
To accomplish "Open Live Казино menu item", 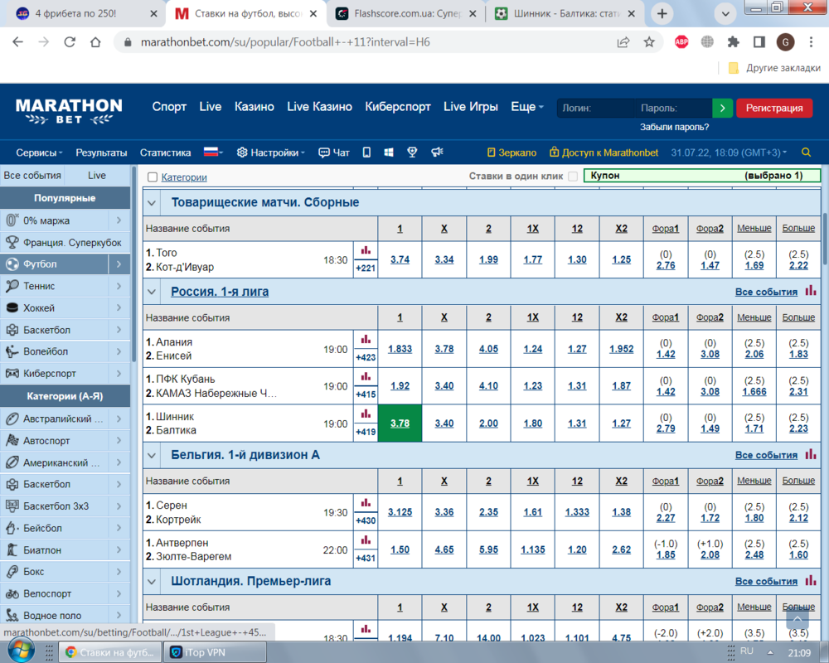I will pos(319,107).
